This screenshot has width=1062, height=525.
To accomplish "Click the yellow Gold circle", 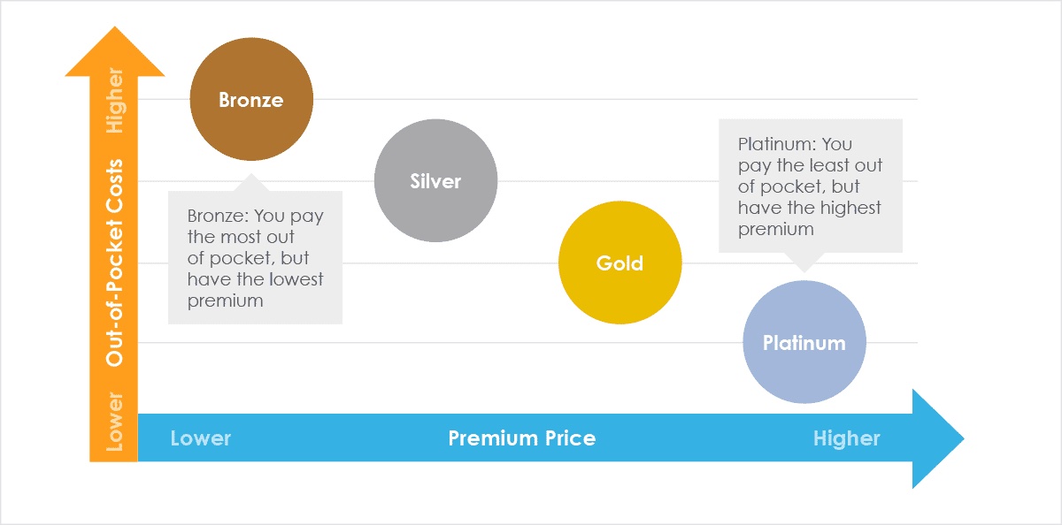I will click(x=619, y=263).
